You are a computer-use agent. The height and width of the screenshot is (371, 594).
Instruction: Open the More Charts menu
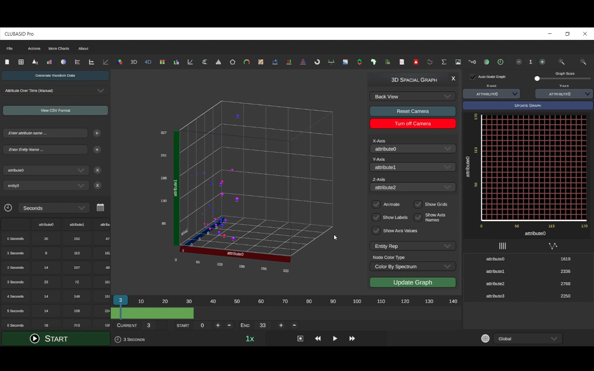coord(58,48)
